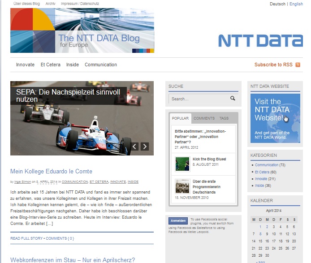Show the previous slide with left arrow
The width and height of the screenshot is (311, 263).
tap(134, 147)
